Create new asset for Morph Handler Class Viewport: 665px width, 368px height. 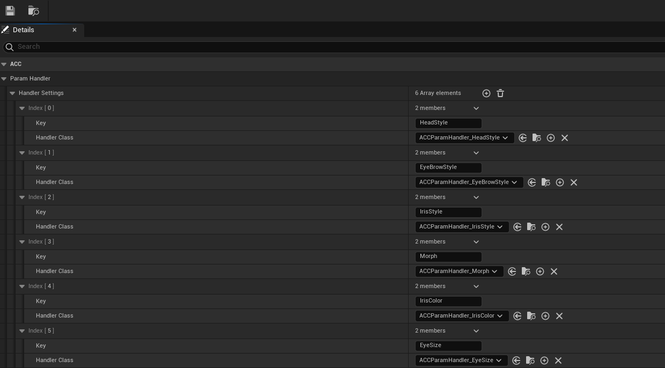tap(540, 271)
